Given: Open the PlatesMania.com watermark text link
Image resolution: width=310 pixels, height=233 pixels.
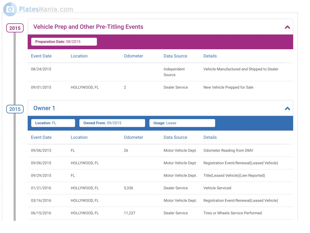Looking at the screenshot, I should click(x=46, y=9).
